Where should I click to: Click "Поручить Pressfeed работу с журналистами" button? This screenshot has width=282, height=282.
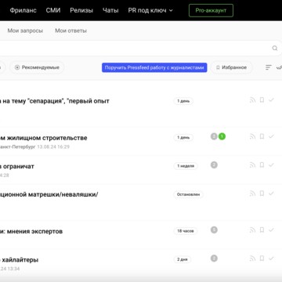coord(154,67)
